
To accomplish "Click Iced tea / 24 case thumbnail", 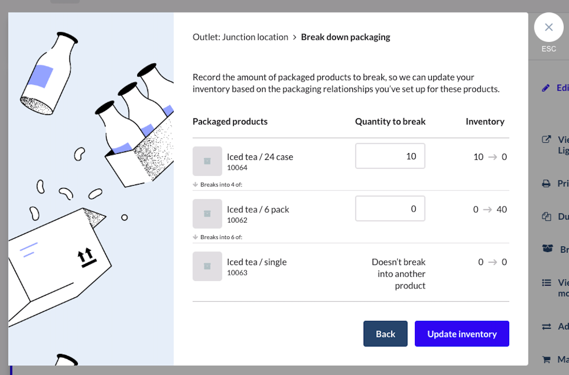I will point(207,161).
